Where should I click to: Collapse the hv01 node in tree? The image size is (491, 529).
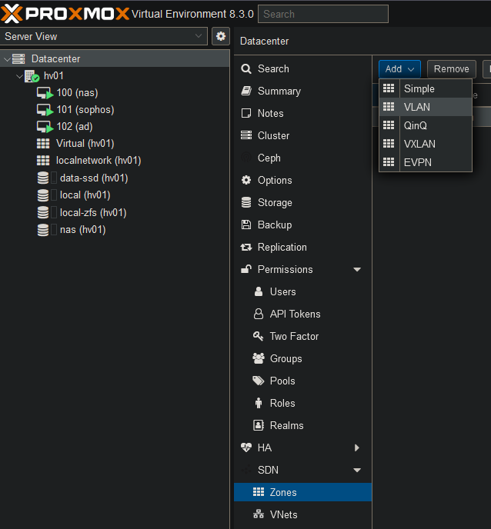pyautogui.click(x=19, y=76)
